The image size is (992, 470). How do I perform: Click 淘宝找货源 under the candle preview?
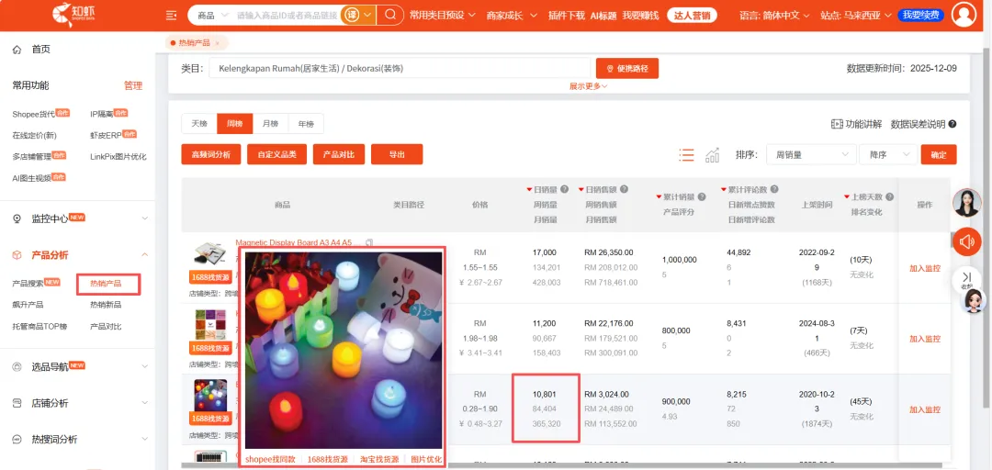379,460
